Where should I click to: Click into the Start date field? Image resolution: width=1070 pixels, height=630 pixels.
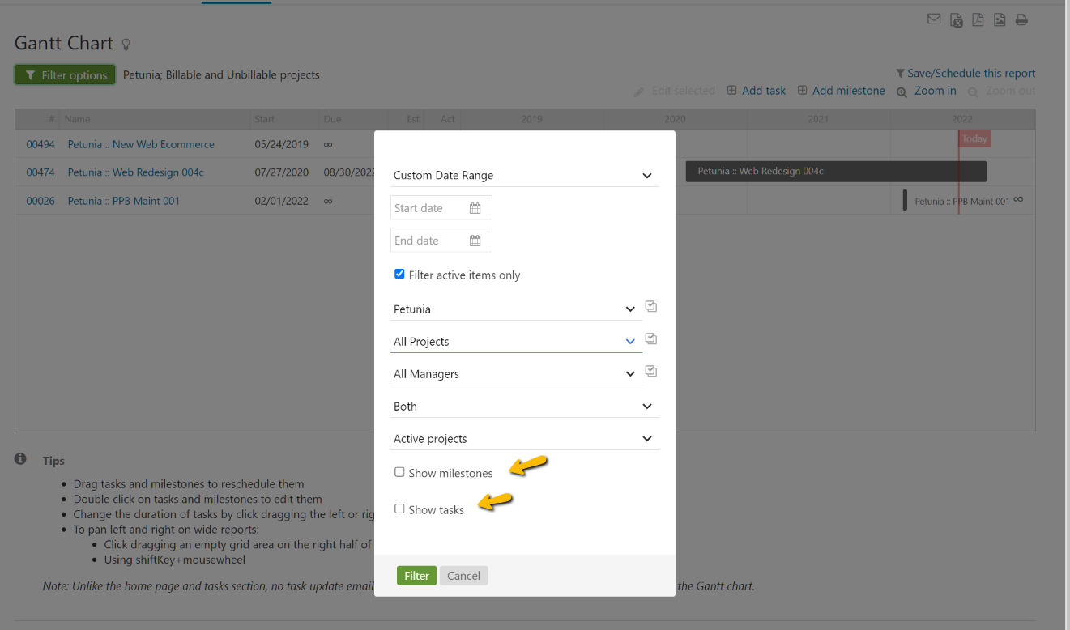[x=428, y=208]
